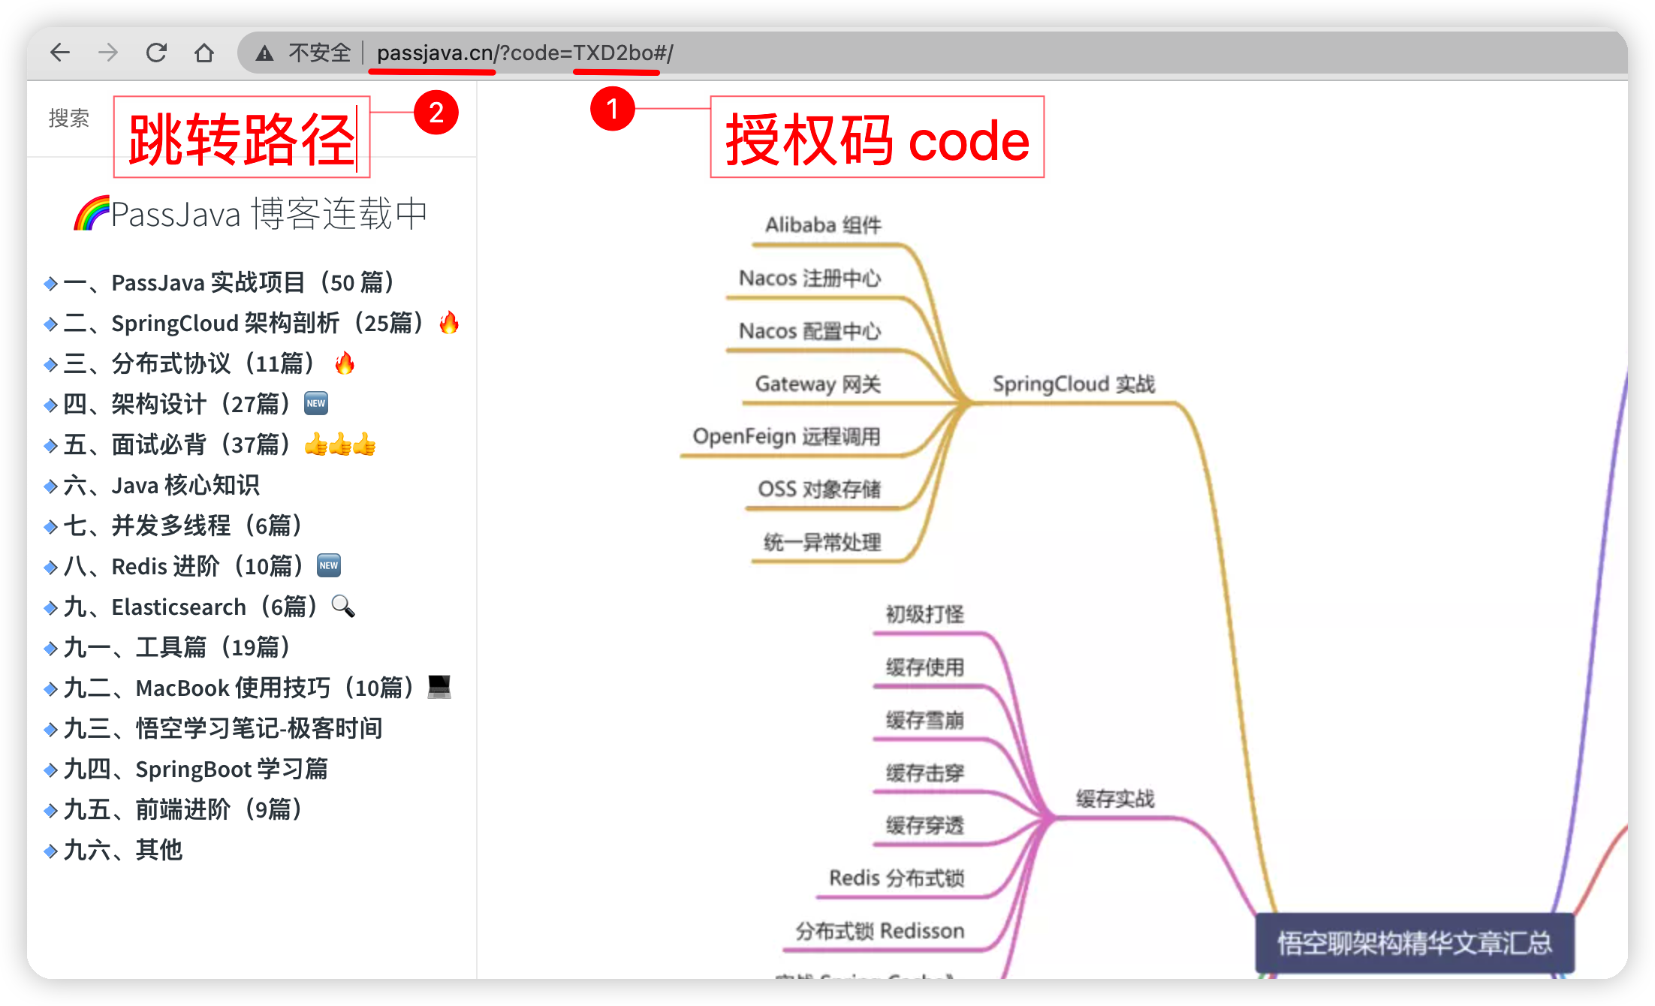This screenshot has height=1006, width=1655.
Task: Open the 九六、其他 link
Action: click(x=123, y=850)
